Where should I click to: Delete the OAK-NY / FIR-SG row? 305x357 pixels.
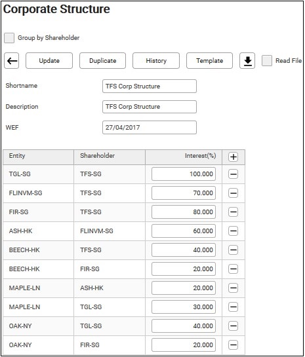pos(234,345)
